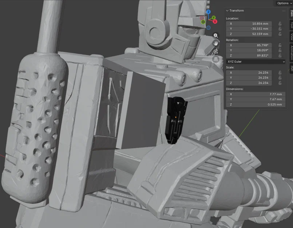Click Scale X field 26.234
The width and height of the screenshot is (293, 228).
(x=249, y=73)
